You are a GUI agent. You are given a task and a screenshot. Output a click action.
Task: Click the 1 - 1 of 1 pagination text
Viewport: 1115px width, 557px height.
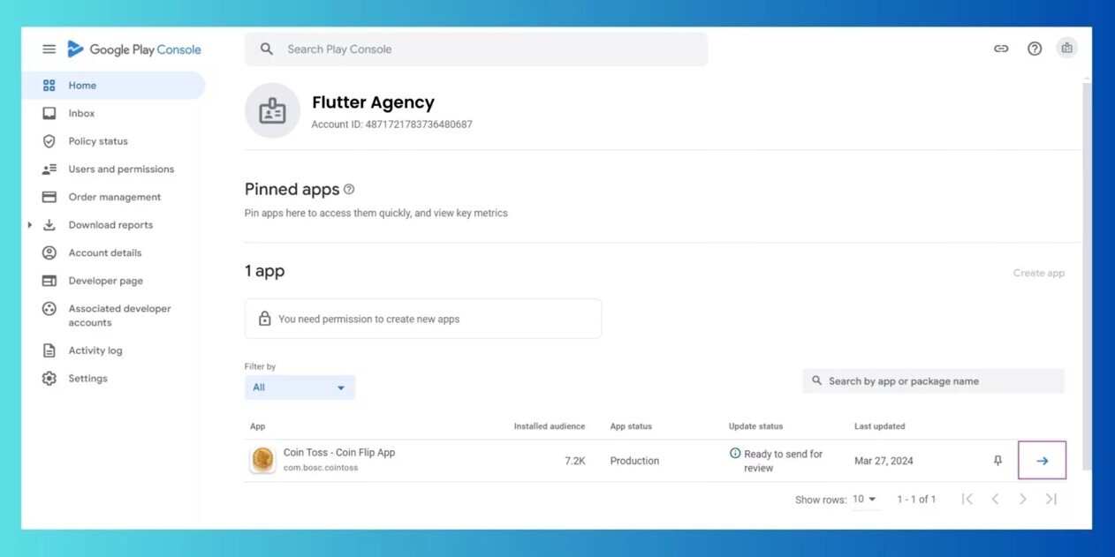coord(916,500)
